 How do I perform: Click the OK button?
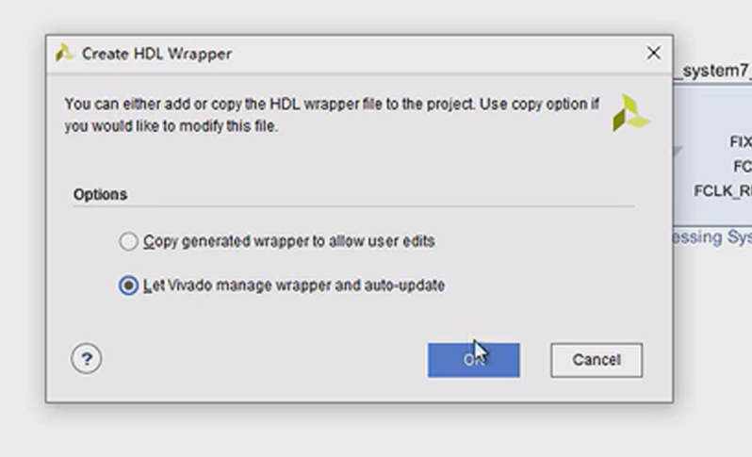[x=473, y=360]
